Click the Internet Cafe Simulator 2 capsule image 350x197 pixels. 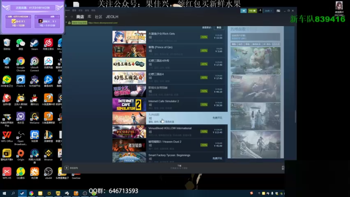[x=129, y=105]
